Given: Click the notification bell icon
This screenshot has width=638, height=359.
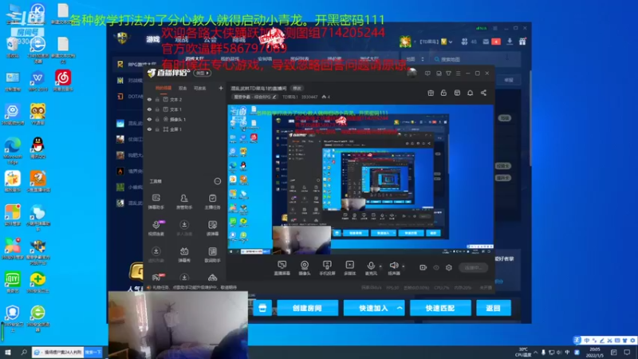Looking at the screenshot, I should [x=470, y=93].
